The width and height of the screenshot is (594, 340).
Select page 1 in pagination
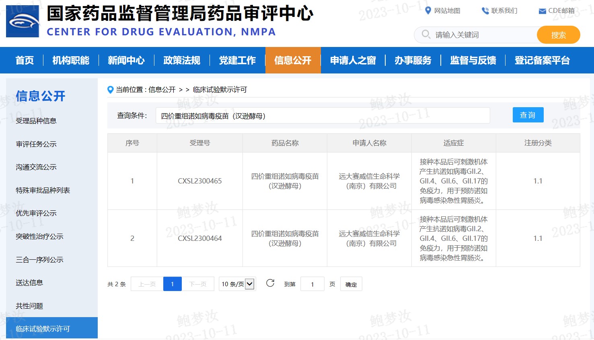(173, 284)
